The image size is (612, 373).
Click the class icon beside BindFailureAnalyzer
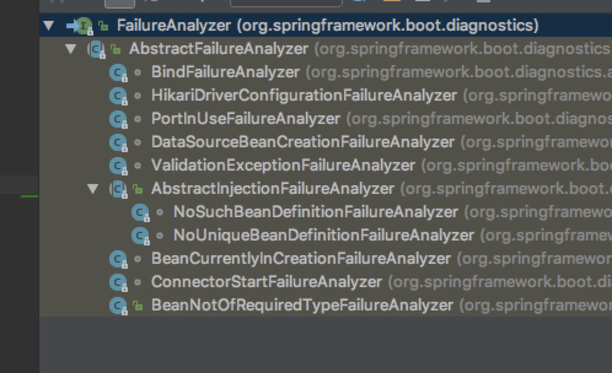[x=118, y=73]
